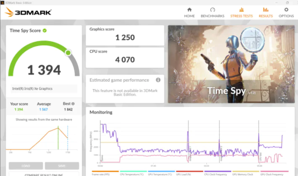
Task: Click the Graphics score value 1 250
Action: 125,38
